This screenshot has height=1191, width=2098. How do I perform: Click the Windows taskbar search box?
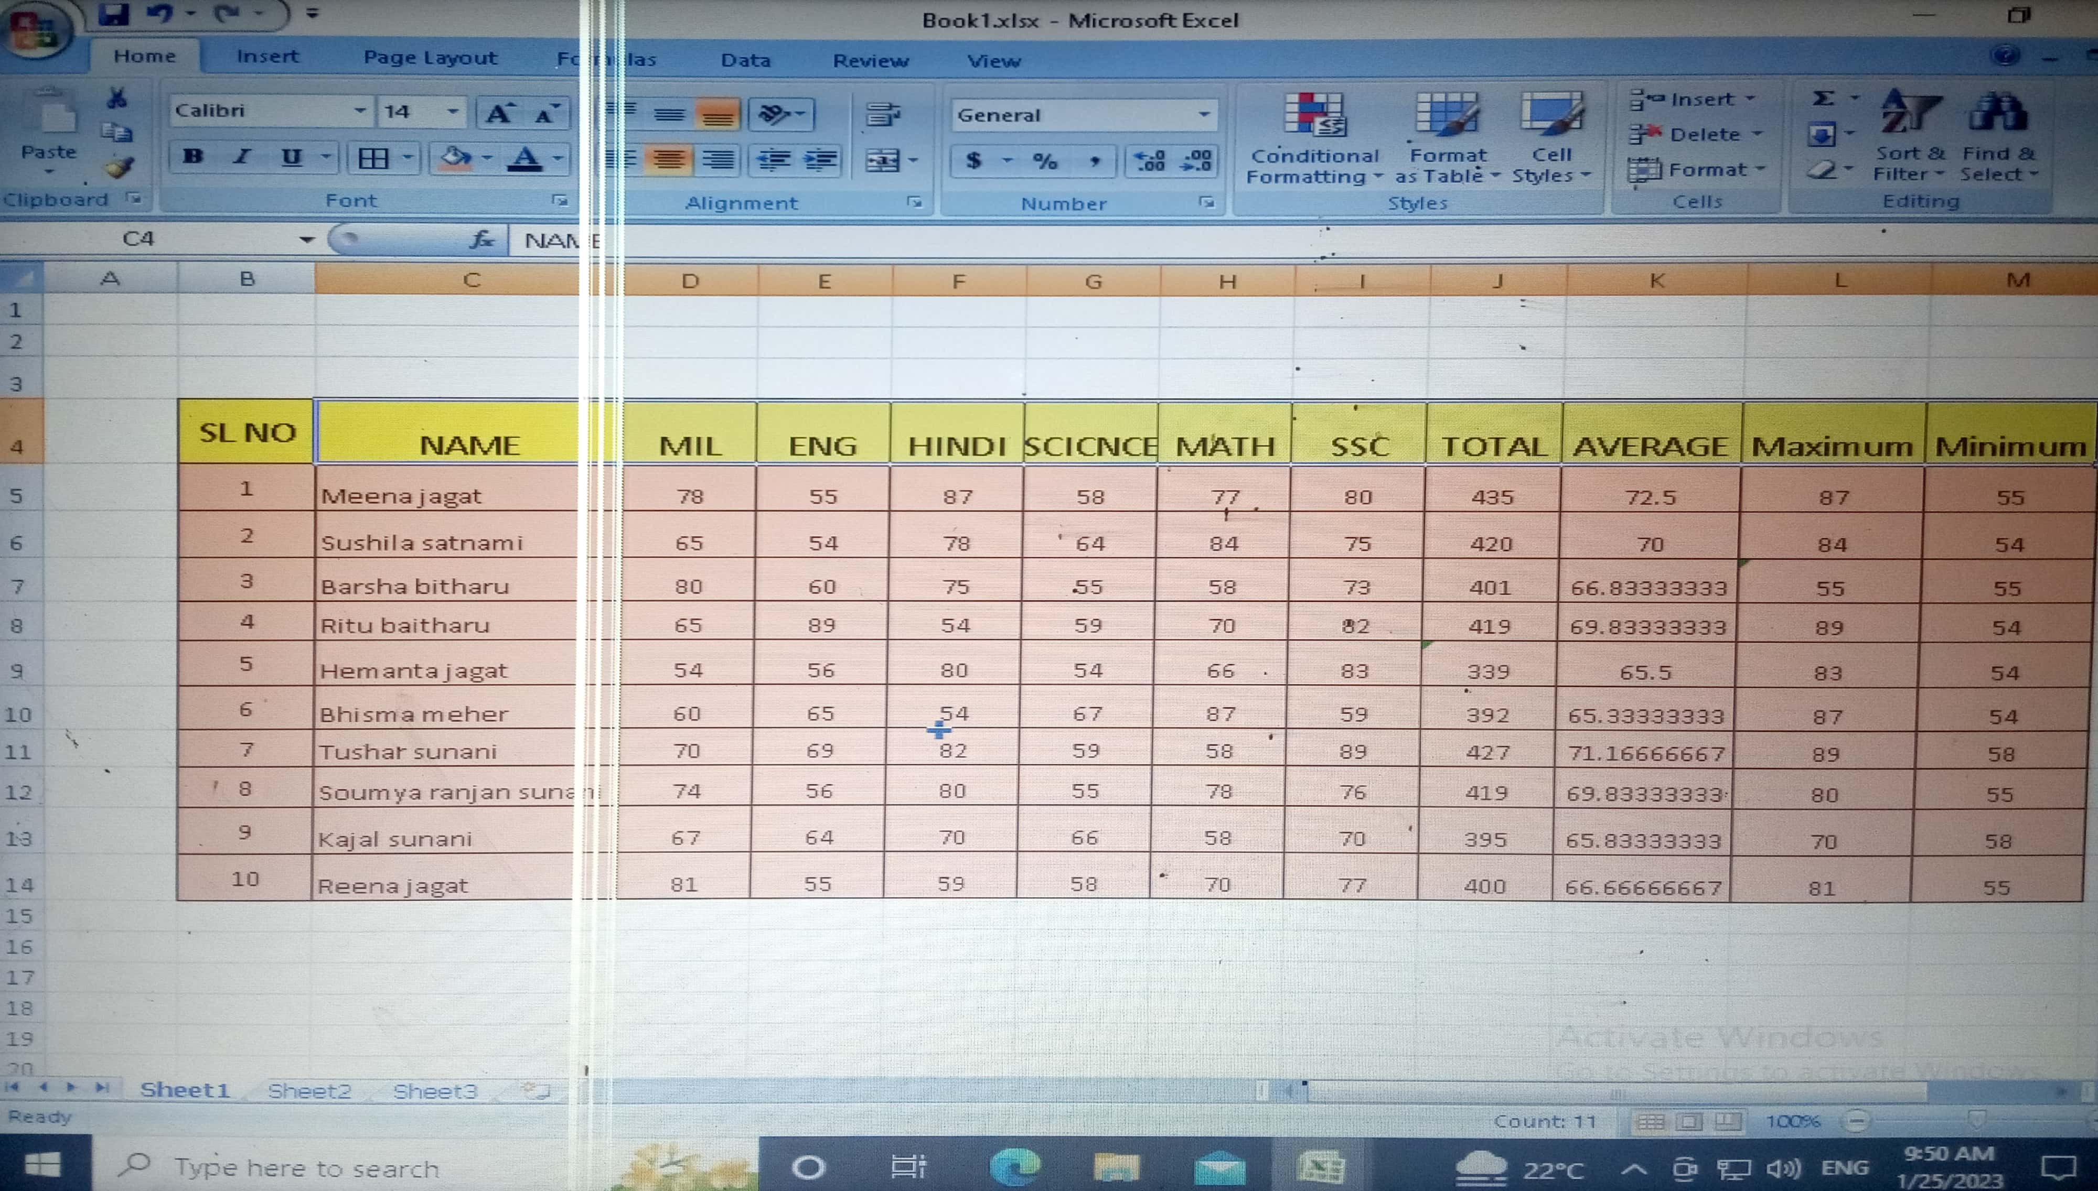click(x=307, y=1168)
